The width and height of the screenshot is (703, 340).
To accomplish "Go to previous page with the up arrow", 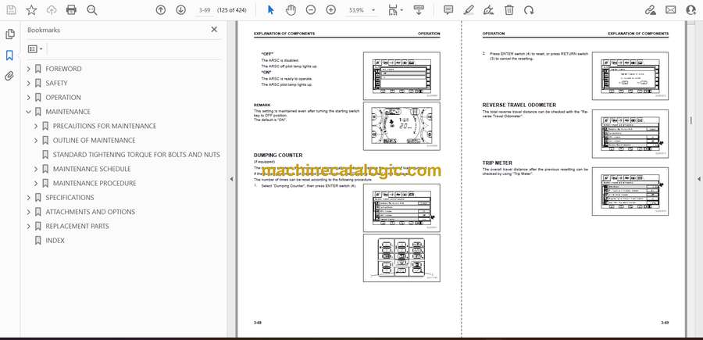I will coord(160,10).
